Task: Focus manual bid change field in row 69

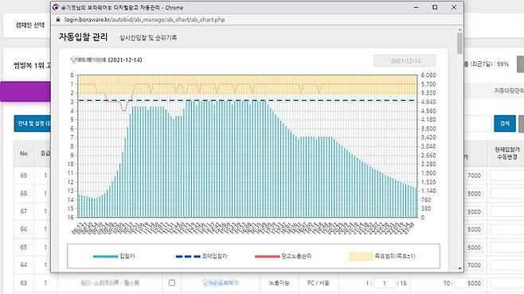Action: (x=507, y=176)
